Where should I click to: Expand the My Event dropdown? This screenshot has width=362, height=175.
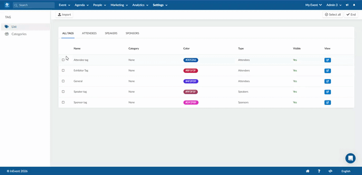pos(314,5)
